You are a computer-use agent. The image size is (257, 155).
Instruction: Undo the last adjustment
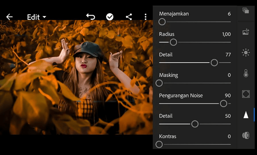point(91,17)
